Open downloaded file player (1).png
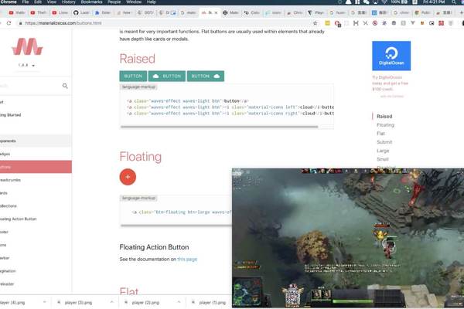464x309 pixels. pyautogui.click(x=213, y=303)
